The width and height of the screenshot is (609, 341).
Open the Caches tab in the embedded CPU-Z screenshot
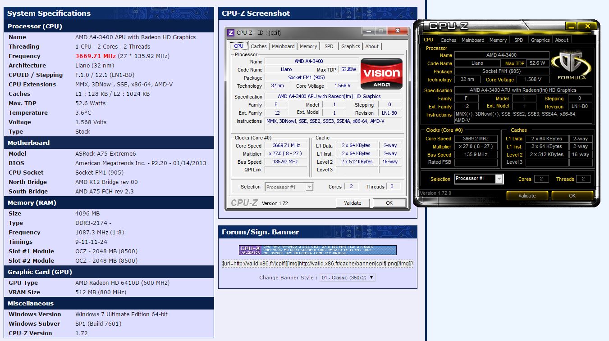tap(259, 46)
